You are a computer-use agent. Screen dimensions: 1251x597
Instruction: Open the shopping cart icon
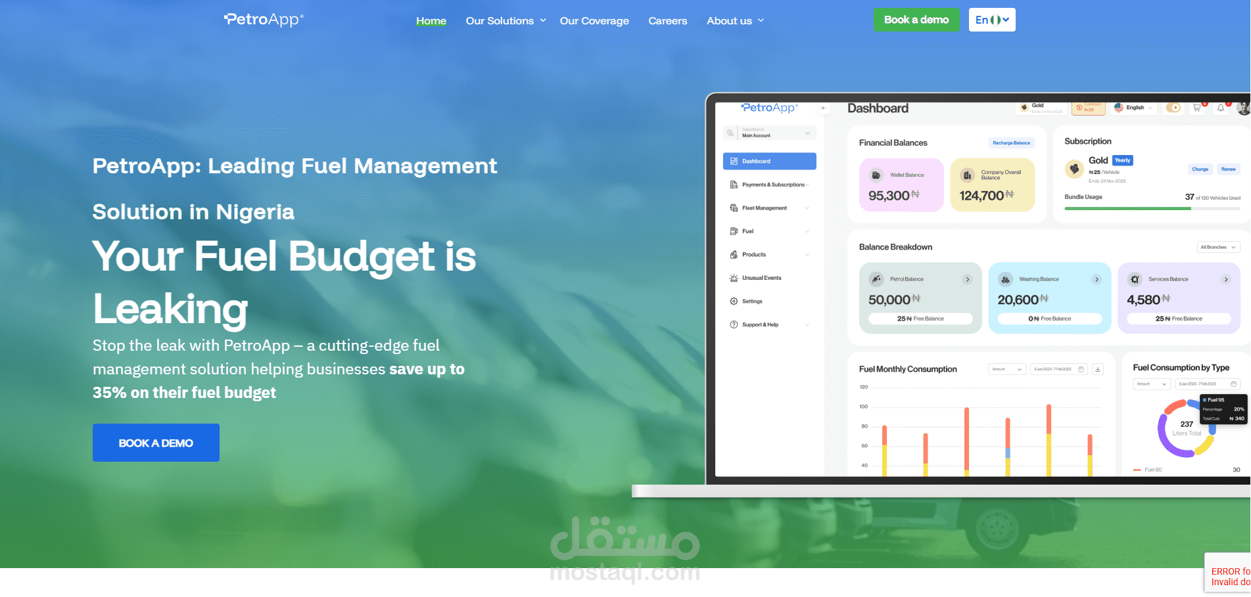point(1197,108)
